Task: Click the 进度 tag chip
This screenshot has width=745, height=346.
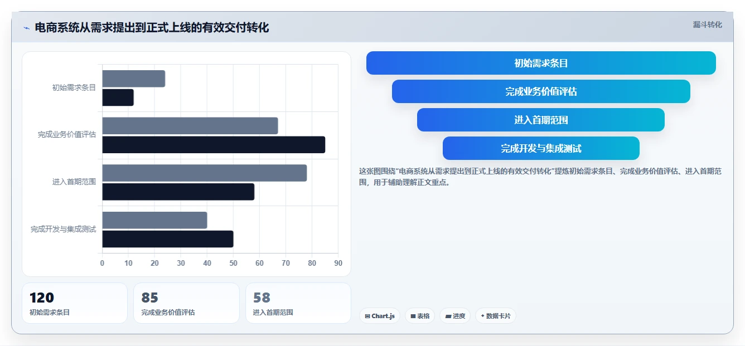Action: (x=455, y=316)
